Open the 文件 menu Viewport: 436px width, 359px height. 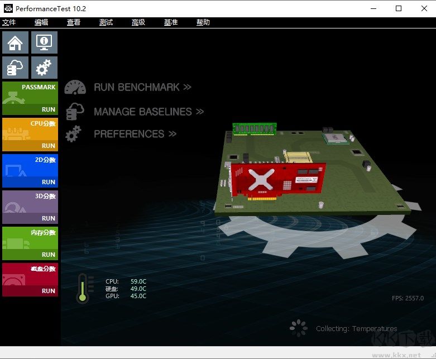click(9, 22)
